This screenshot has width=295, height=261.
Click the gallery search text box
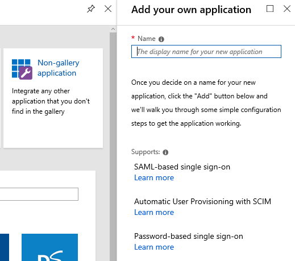[x=39, y=194]
